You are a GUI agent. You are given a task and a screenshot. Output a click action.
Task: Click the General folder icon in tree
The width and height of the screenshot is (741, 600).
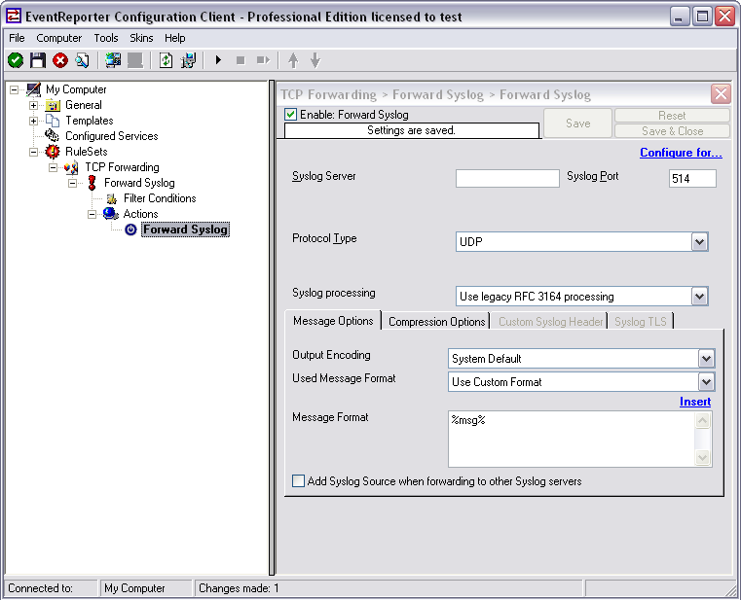click(x=53, y=105)
